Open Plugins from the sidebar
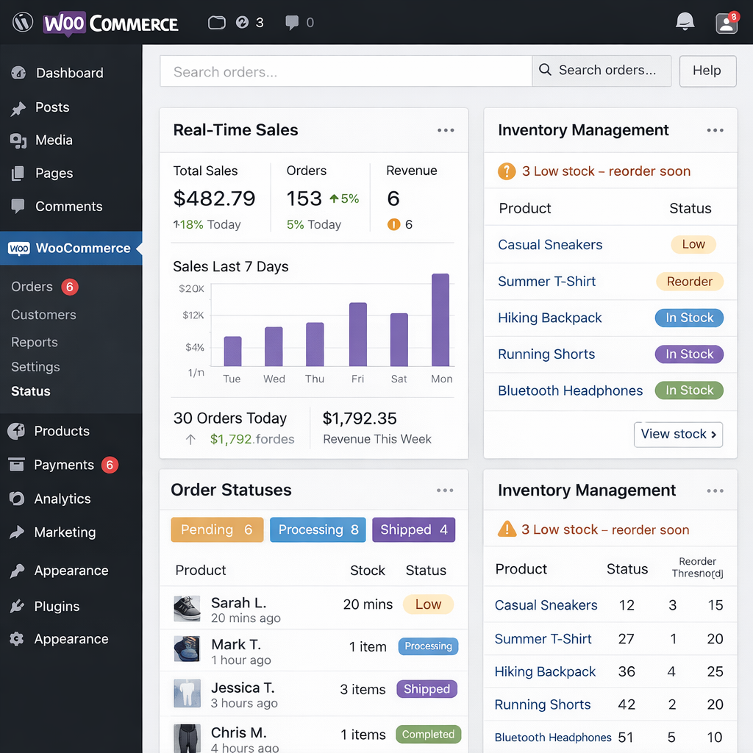Image resolution: width=753 pixels, height=753 pixels. [56, 607]
